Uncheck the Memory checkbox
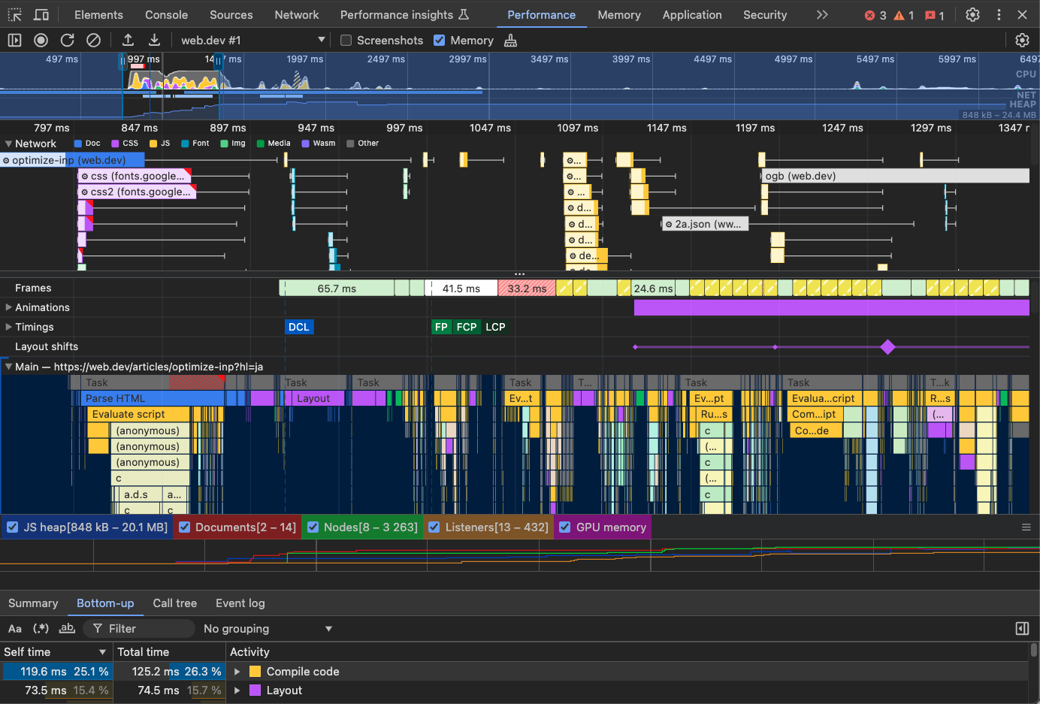The width and height of the screenshot is (1040, 704). tap(440, 41)
